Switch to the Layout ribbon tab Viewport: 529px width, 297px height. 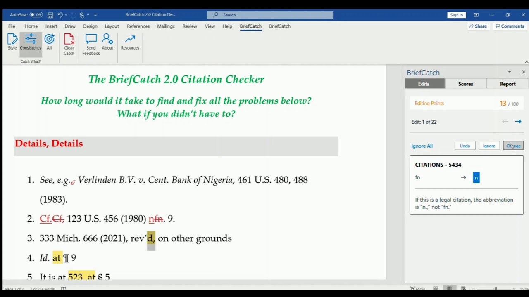click(112, 26)
